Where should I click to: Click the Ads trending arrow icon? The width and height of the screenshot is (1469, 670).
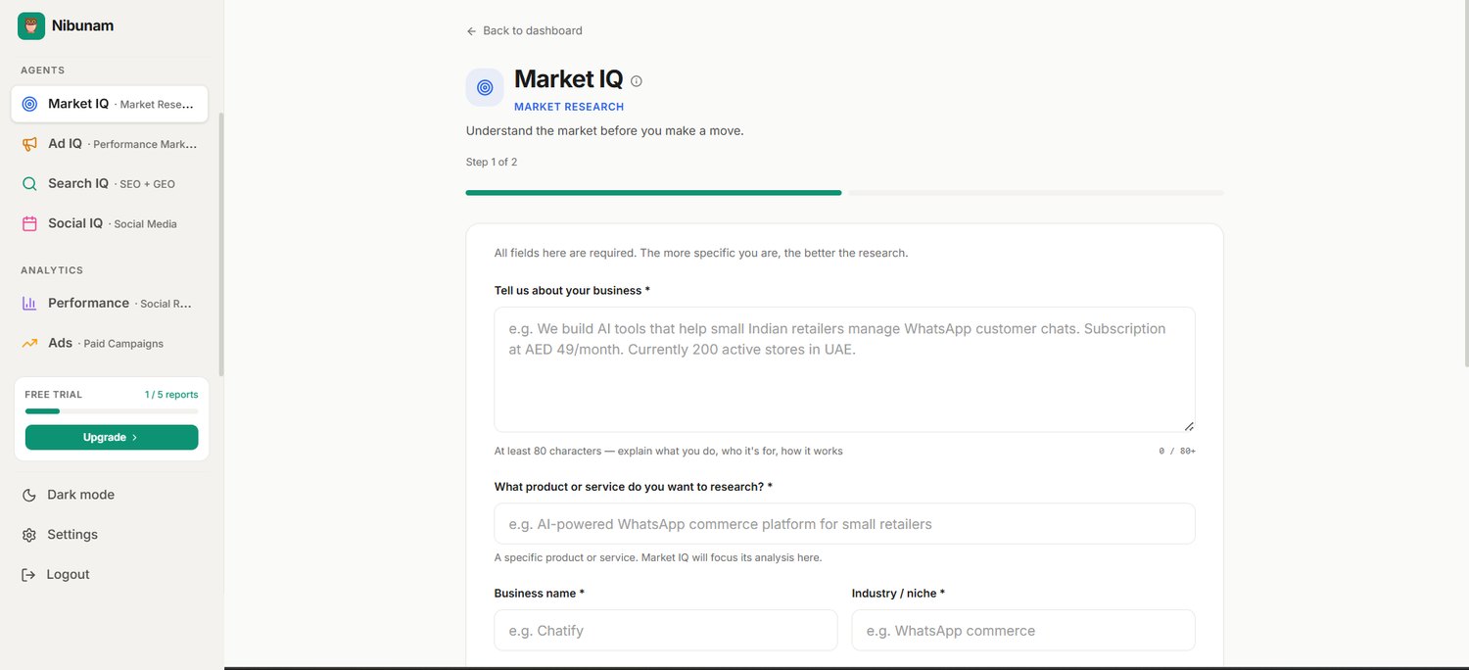point(29,344)
